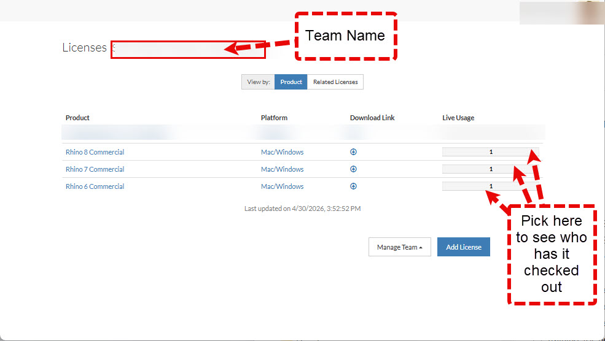
Task: Click the Last updated timestamp text
Action: click(x=302, y=209)
